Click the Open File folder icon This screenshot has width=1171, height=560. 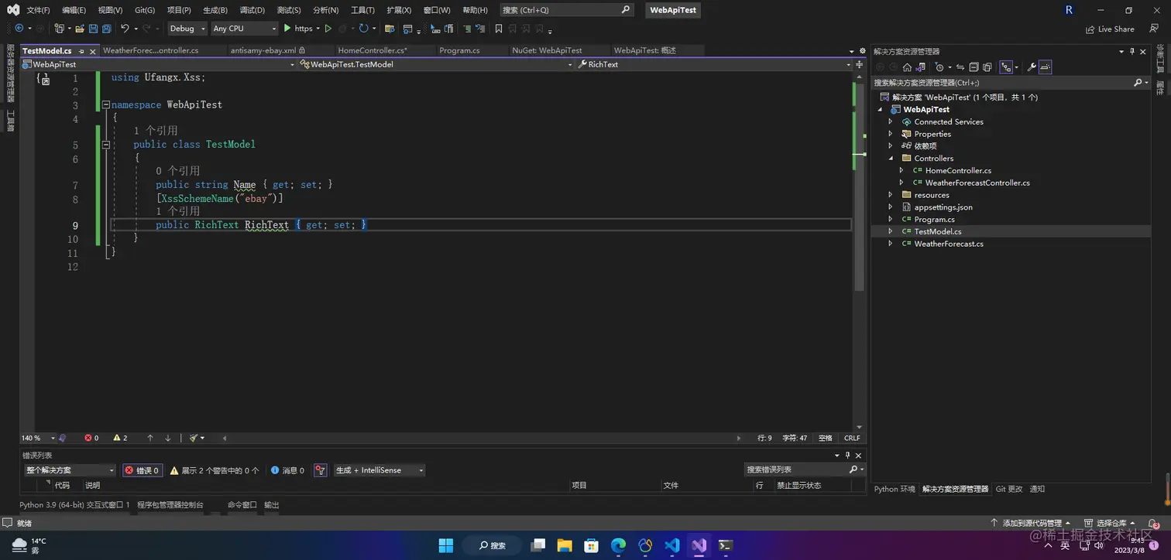pos(80,29)
